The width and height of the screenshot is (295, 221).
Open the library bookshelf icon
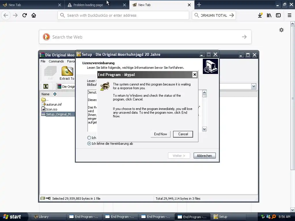[269, 15]
